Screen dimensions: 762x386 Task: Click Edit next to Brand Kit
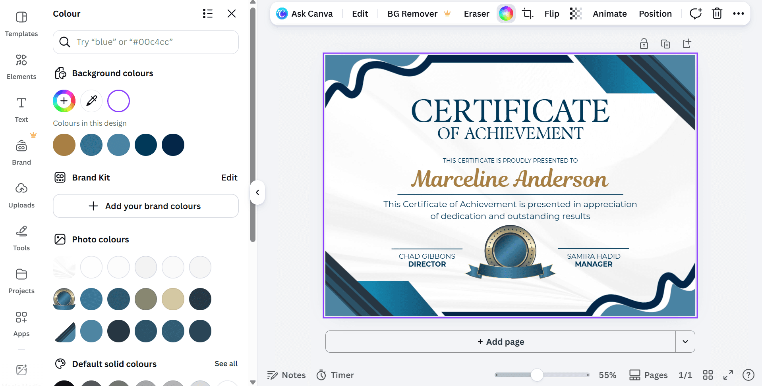[229, 177]
